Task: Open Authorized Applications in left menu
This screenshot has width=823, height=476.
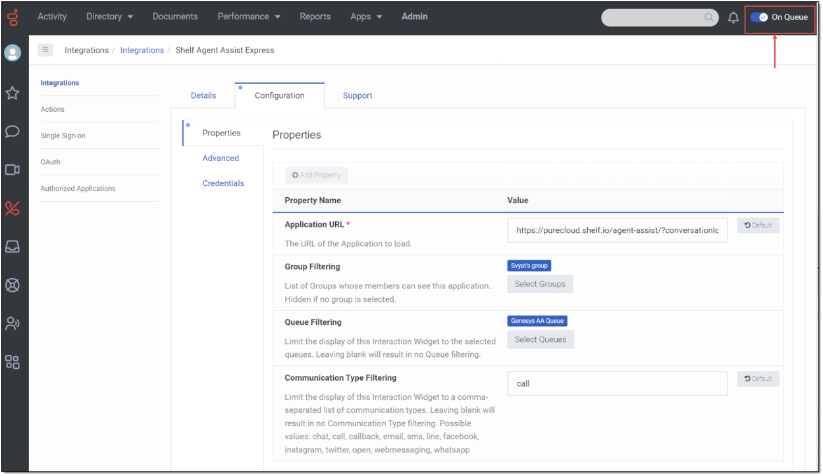Action: pos(78,188)
